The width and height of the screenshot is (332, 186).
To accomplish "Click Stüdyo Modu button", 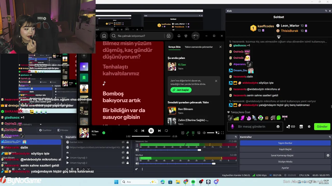I will coord(285,161).
